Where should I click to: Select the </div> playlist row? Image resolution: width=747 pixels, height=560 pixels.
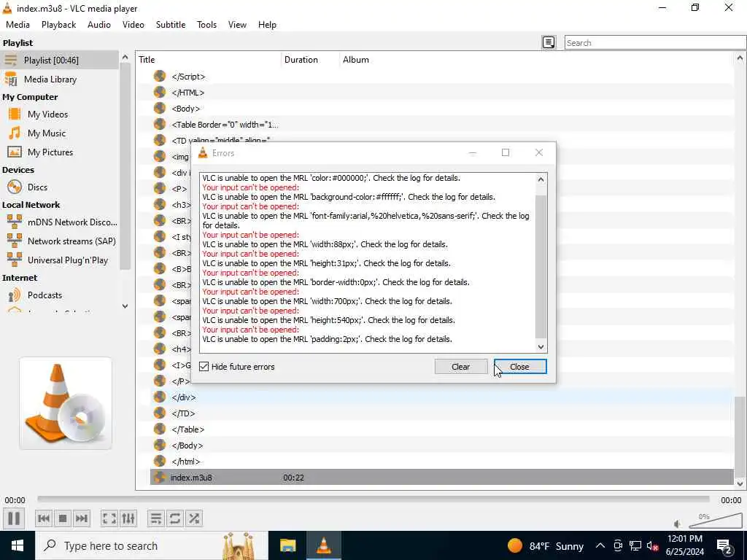[441, 397]
